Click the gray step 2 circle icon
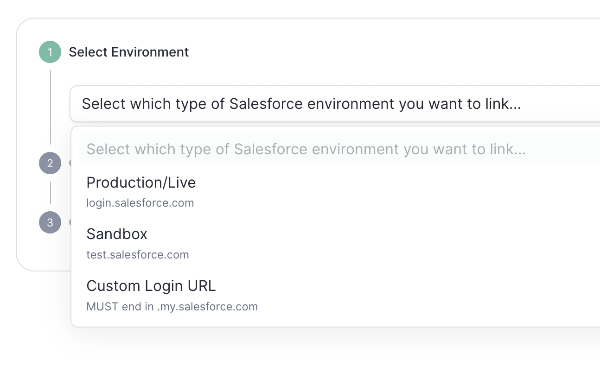This screenshot has width=600, height=366. click(50, 163)
